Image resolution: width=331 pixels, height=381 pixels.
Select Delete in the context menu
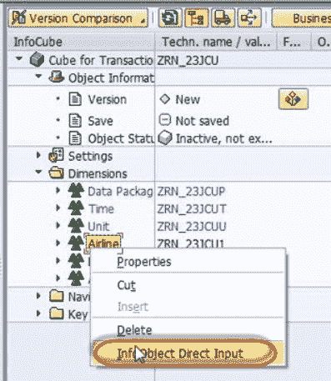134,330
